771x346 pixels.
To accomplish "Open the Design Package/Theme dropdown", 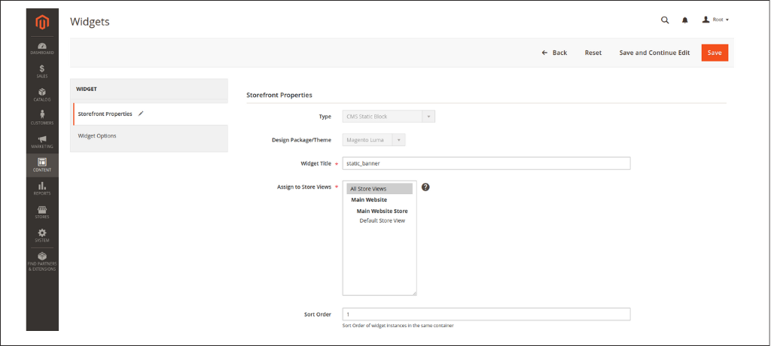I will coord(374,140).
